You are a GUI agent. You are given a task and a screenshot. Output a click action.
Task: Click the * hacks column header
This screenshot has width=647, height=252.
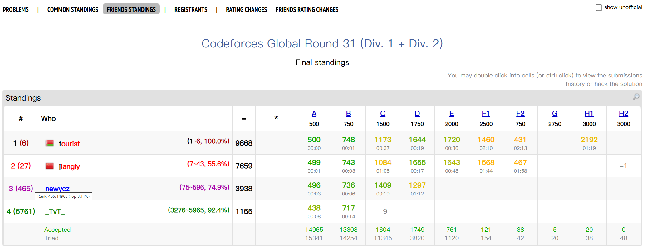(x=276, y=118)
